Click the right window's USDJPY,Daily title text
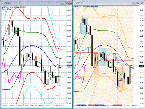 (x=79, y=3)
